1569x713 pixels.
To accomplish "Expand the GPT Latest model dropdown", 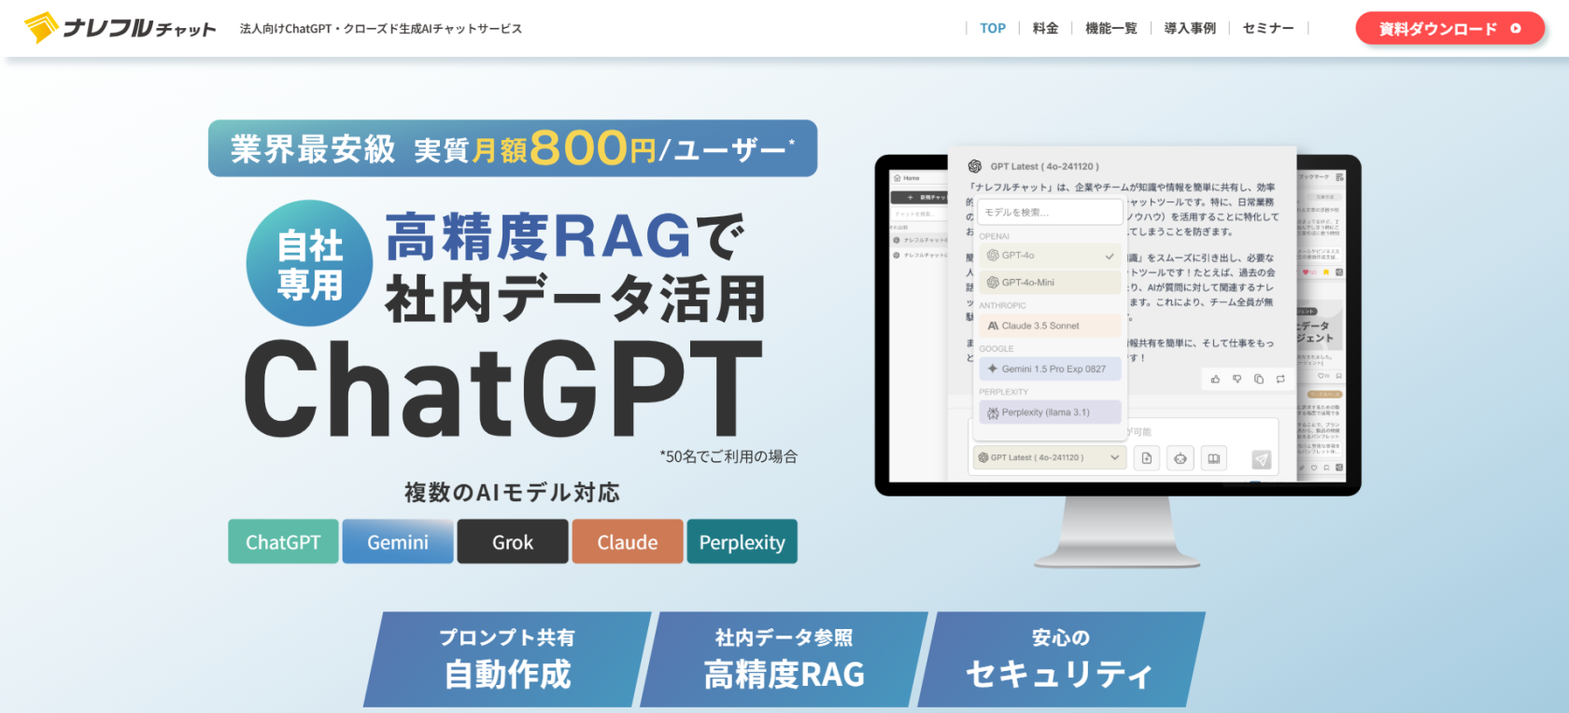I will pyautogui.click(x=1048, y=457).
